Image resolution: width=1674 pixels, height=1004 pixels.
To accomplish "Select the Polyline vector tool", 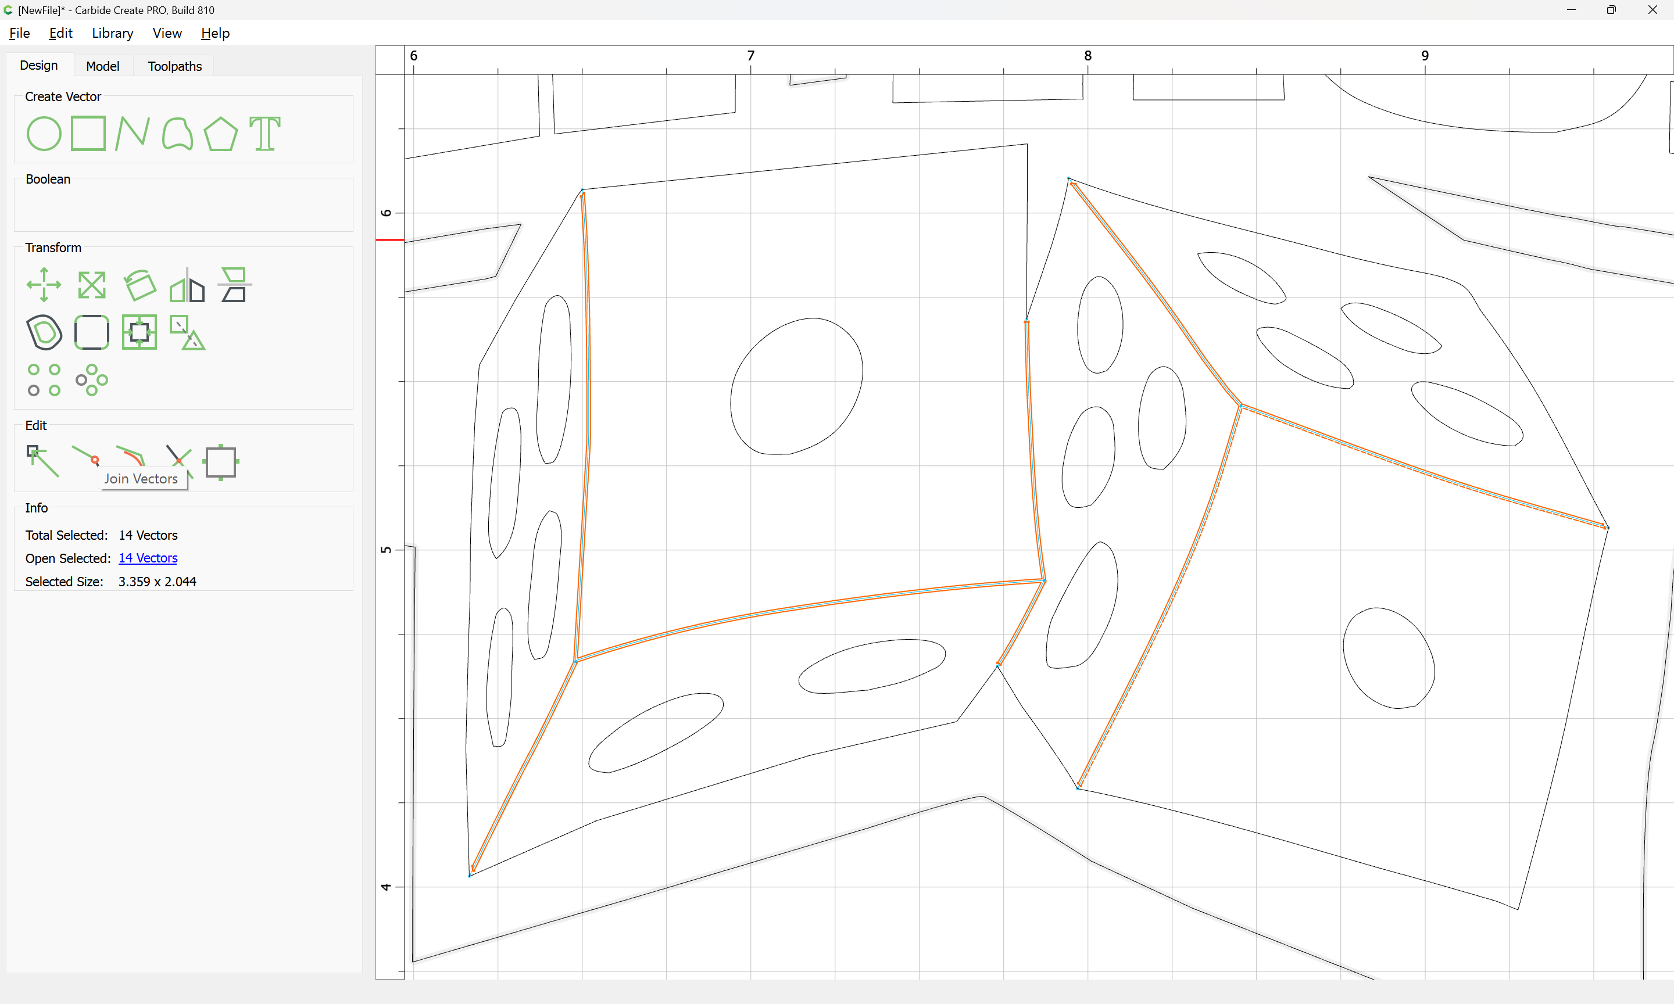I will click(x=132, y=133).
